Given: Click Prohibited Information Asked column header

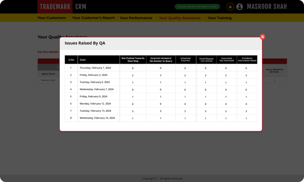Looking at the screenshot, I should coord(247,60).
